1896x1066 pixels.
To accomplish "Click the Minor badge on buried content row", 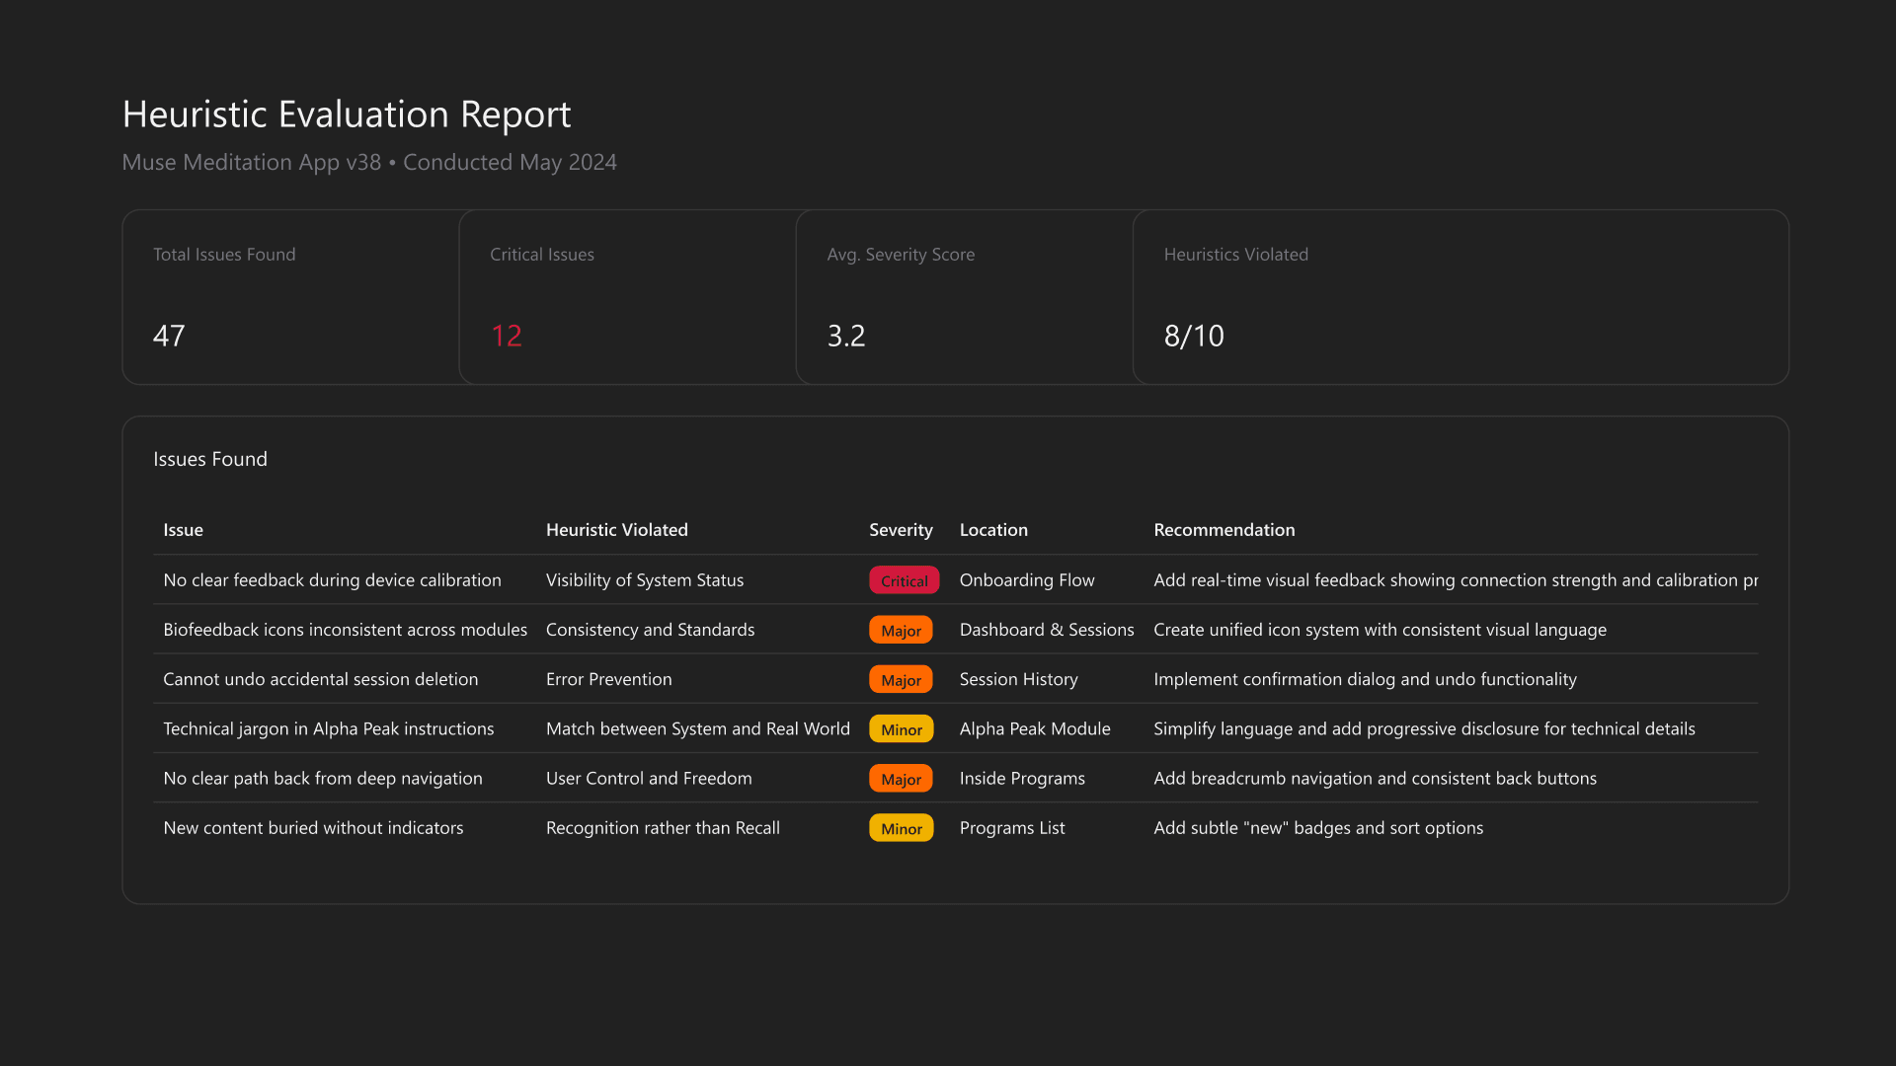I will tap(900, 828).
